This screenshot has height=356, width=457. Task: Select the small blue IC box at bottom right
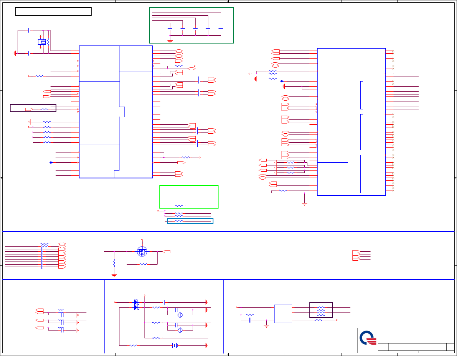point(283,314)
